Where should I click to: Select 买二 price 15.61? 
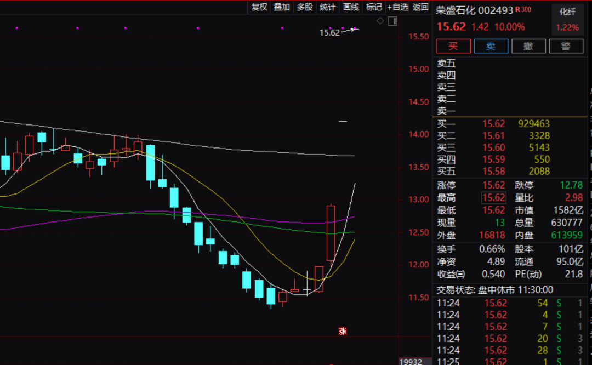[493, 135]
